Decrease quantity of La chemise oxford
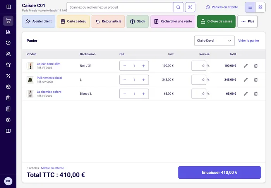Screen dimensions: 271x188 point(125,94)
